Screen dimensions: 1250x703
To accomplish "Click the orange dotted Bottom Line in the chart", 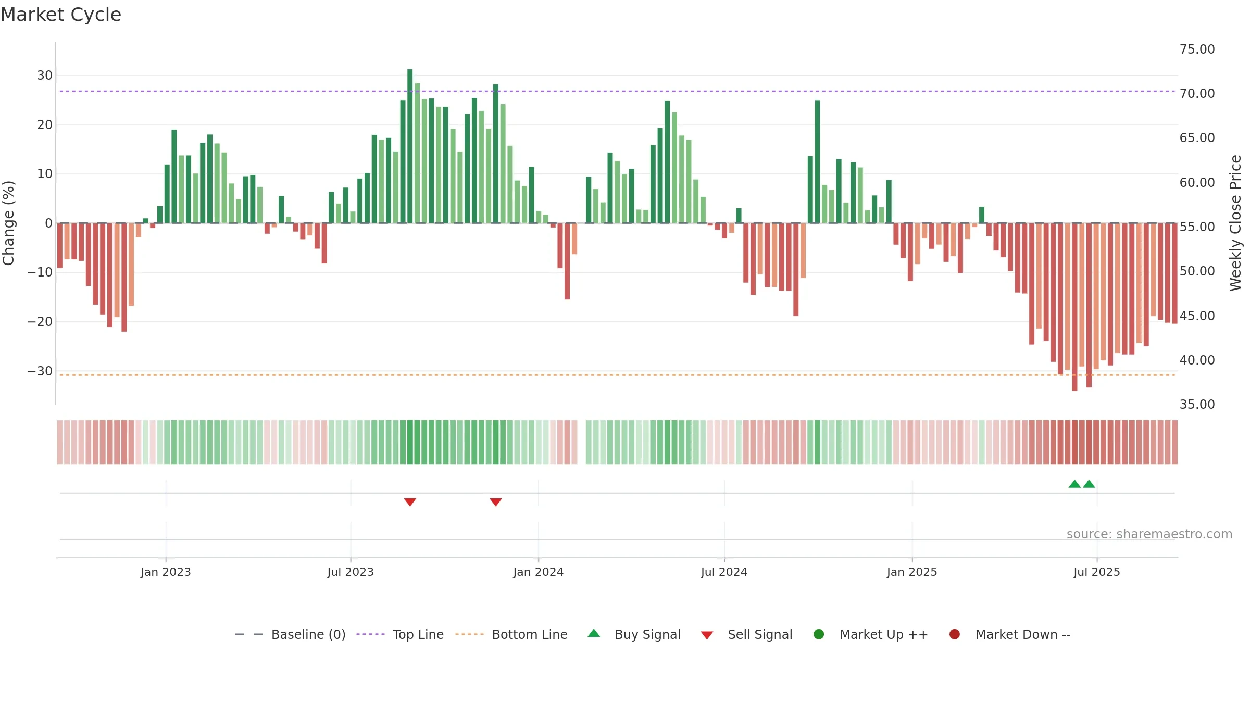I will pyautogui.click(x=617, y=375).
